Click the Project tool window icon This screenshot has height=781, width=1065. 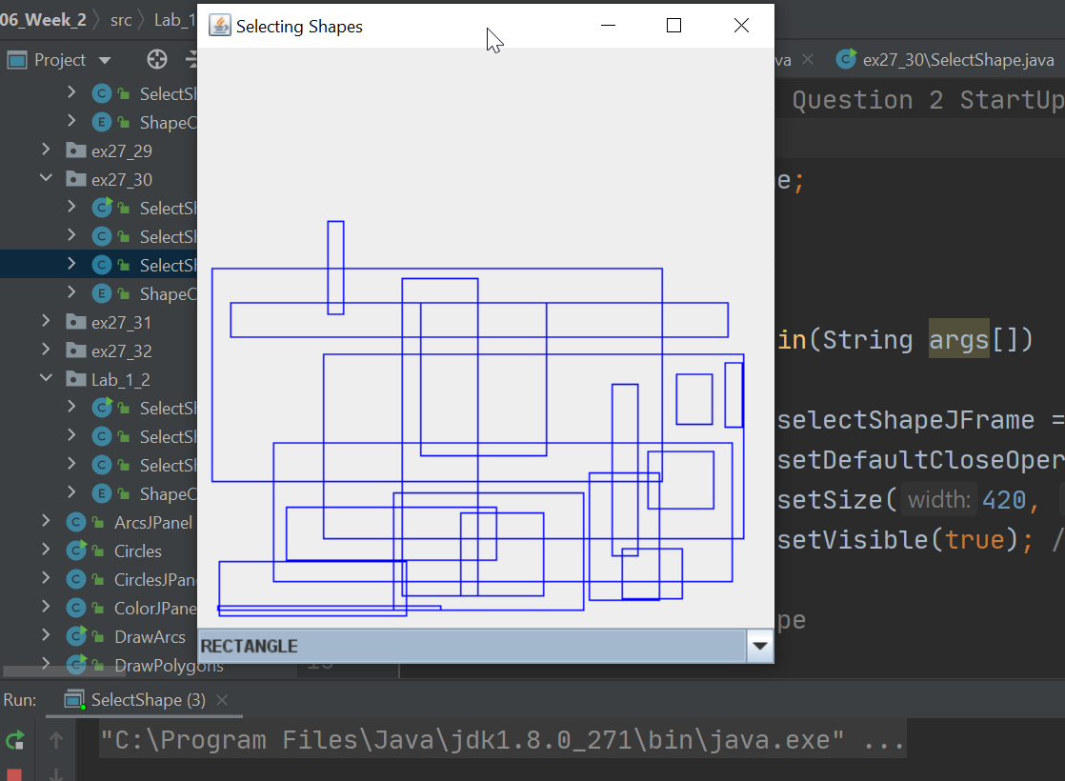point(15,59)
